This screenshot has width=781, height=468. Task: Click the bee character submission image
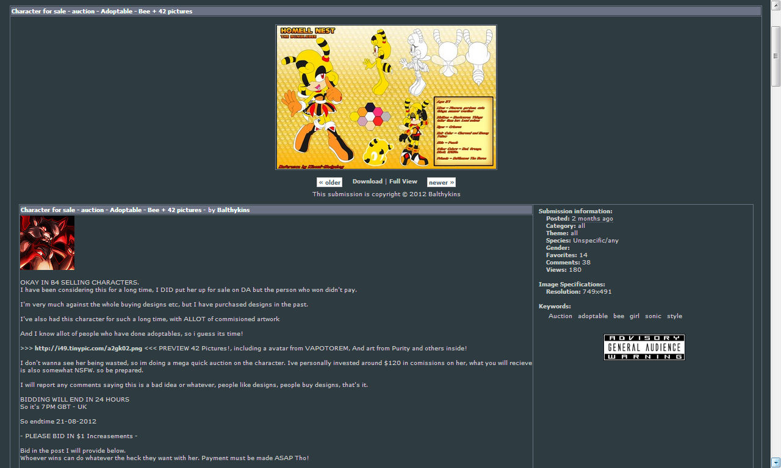pyautogui.click(x=386, y=97)
